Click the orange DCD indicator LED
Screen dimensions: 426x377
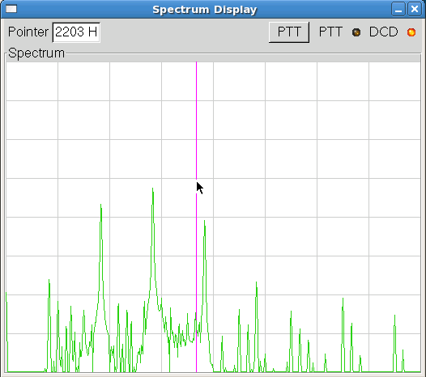click(x=411, y=32)
